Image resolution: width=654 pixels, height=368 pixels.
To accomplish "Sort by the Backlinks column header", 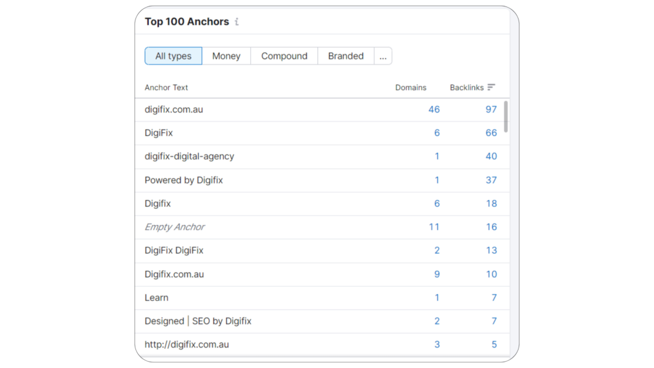I will 466,88.
